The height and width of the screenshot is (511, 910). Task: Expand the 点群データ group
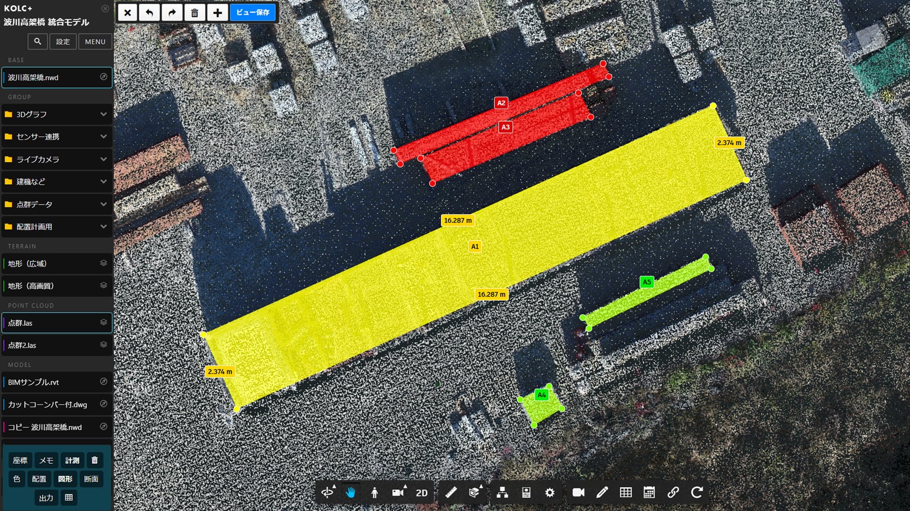(104, 204)
